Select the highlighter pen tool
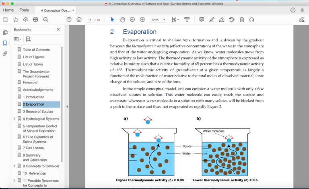 point(212,19)
